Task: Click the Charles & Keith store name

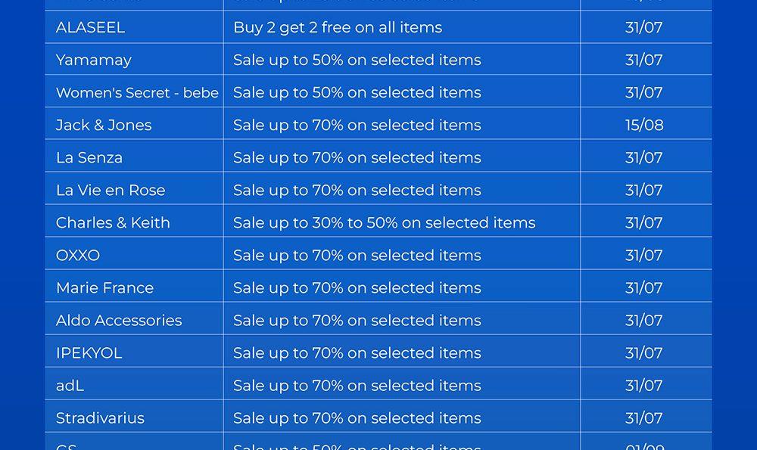Action: point(113,222)
